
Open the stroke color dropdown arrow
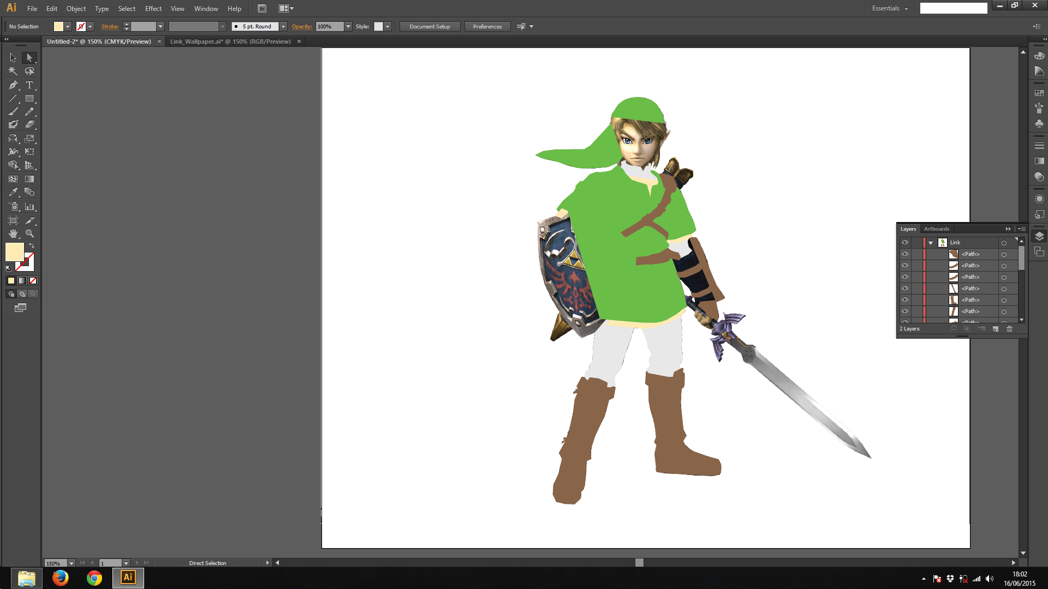coord(90,27)
